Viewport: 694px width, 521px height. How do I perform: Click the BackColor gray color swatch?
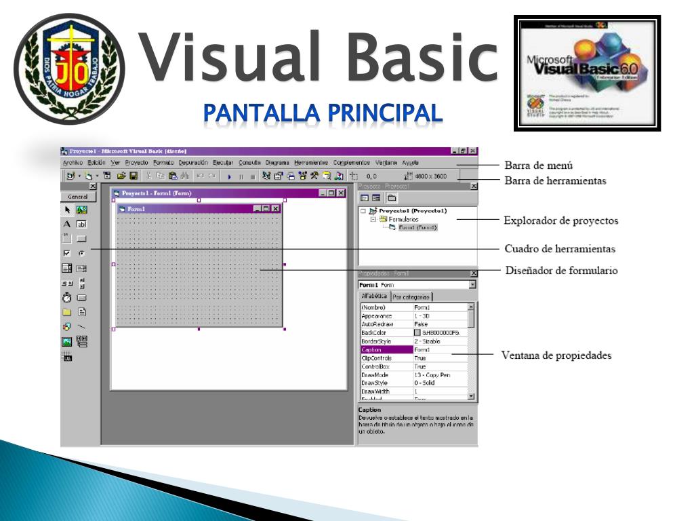pyautogui.click(x=417, y=332)
